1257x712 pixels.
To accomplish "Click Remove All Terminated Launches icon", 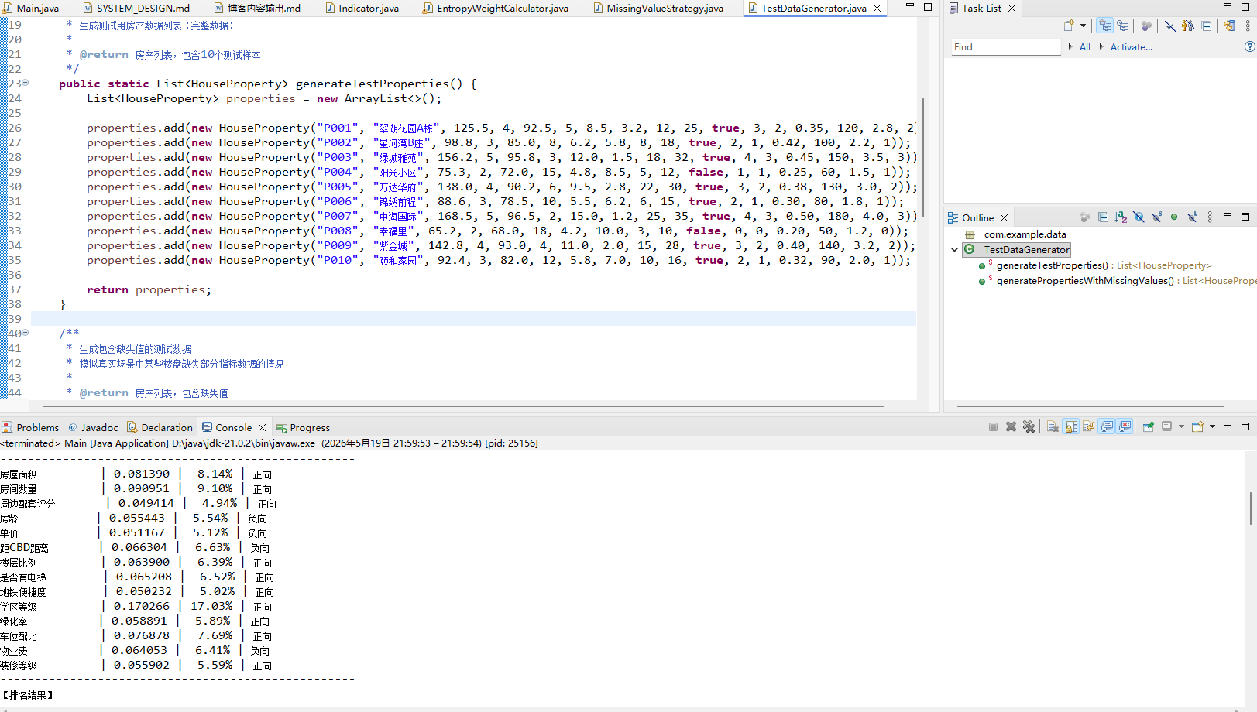I will click(1029, 426).
